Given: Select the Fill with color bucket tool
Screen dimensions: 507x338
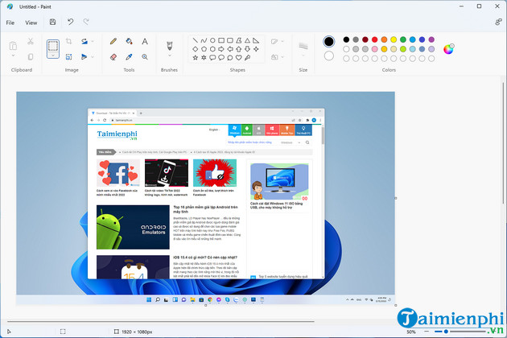Looking at the screenshot, I should 129,41.
